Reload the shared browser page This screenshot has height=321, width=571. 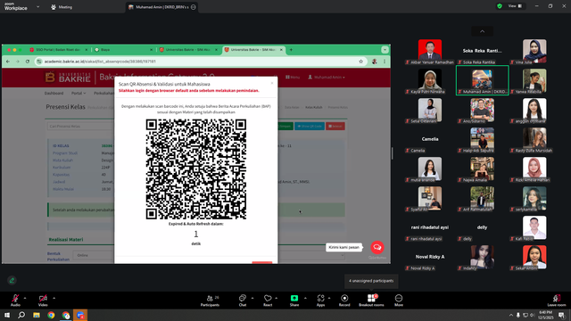(28, 62)
